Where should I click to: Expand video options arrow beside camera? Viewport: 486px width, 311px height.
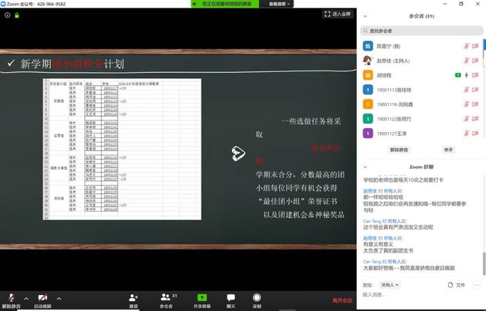click(59, 298)
